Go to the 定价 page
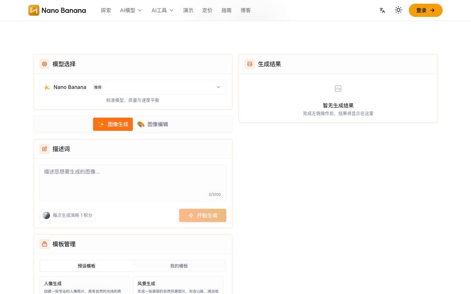This screenshot has width=471, height=294. pyautogui.click(x=208, y=10)
